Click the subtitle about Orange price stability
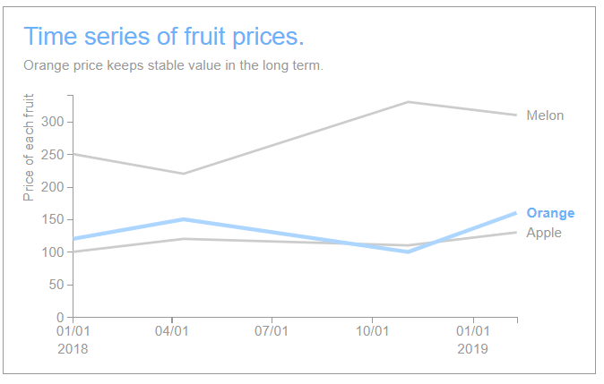 point(173,65)
